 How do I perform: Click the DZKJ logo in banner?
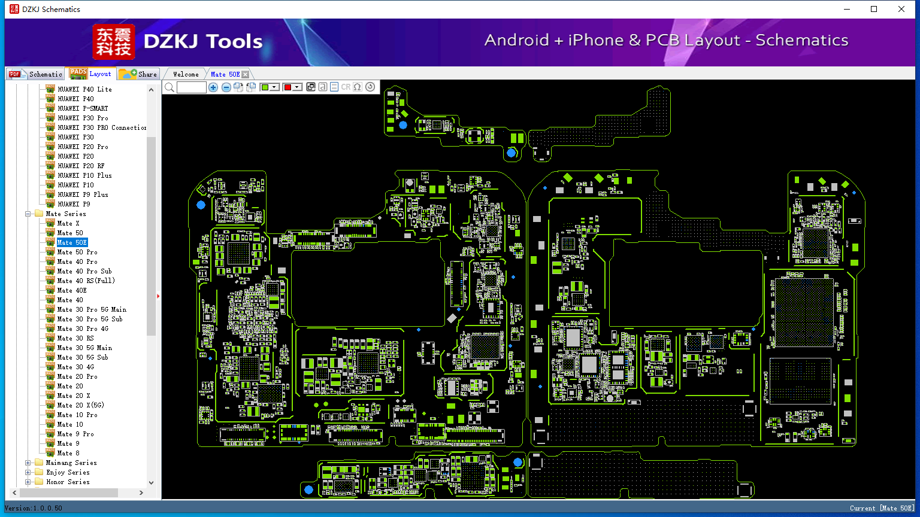114,42
